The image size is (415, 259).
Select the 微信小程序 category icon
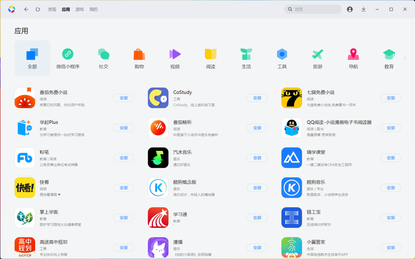click(68, 54)
